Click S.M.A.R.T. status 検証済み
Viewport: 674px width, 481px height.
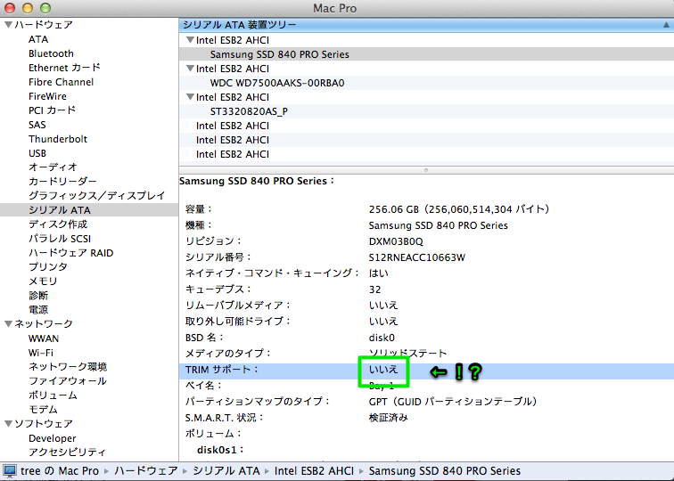coord(388,418)
